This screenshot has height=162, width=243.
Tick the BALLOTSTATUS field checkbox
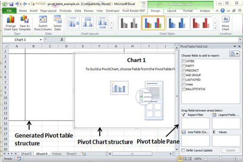184,89
